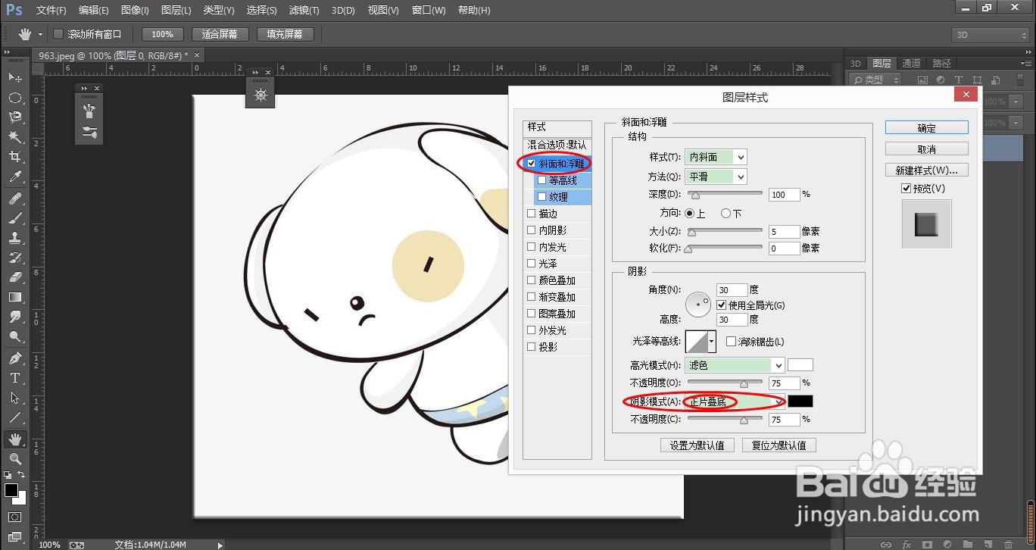
Task: Select the Brush tool
Action: [x=14, y=218]
